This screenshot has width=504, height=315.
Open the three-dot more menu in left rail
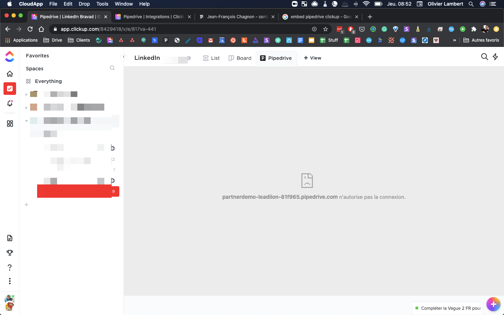pos(10,281)
